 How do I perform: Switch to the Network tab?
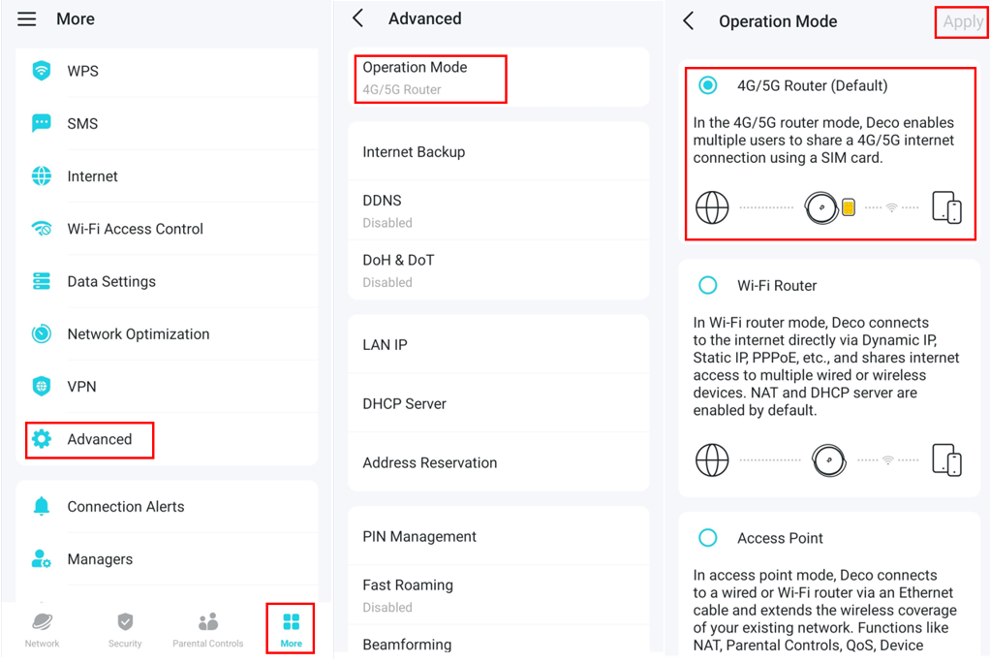42,629
